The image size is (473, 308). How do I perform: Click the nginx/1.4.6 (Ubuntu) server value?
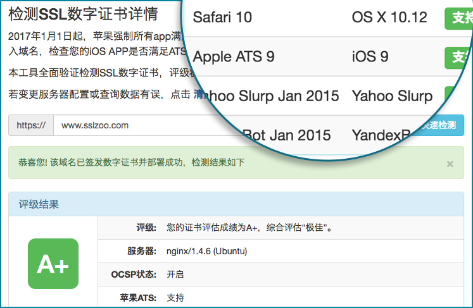[206, 251]
